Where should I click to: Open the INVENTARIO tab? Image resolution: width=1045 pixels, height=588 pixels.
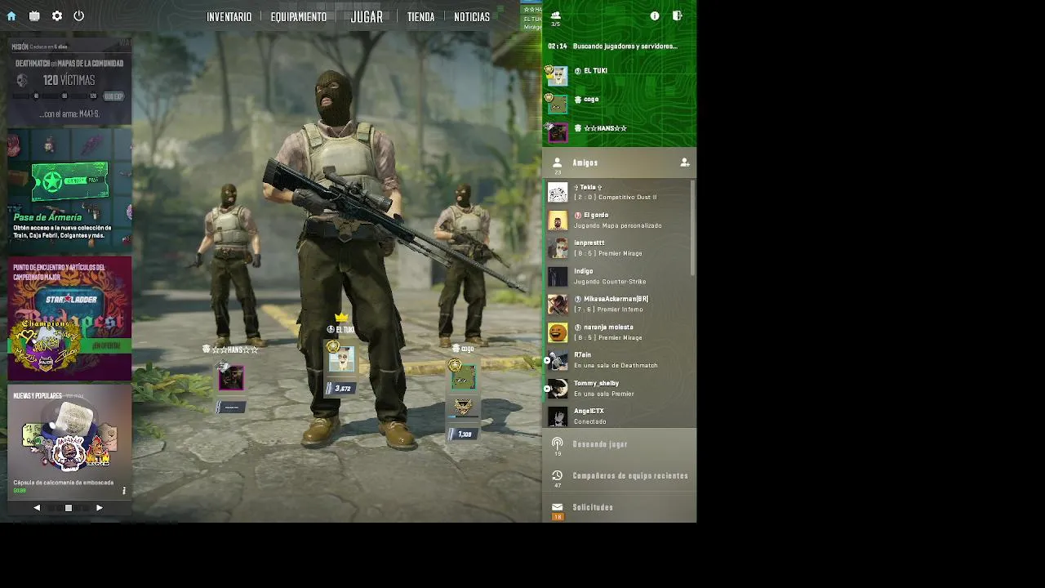point(229,16)
